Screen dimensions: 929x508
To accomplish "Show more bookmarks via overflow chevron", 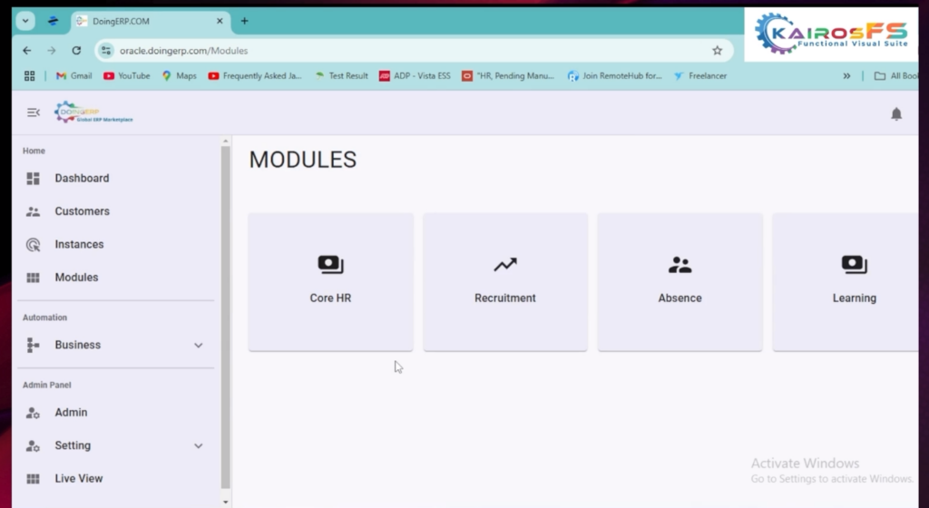I will click(x=846, y=76).
